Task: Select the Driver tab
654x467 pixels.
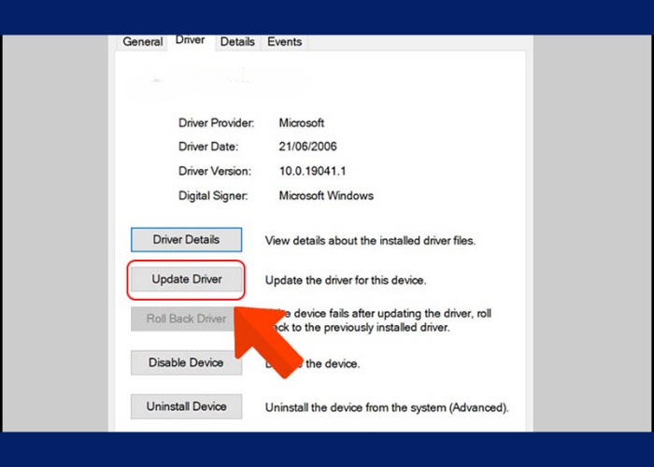Action: [190, 41]
